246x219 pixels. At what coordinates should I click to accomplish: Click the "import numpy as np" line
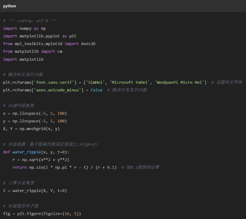[24, 28]
